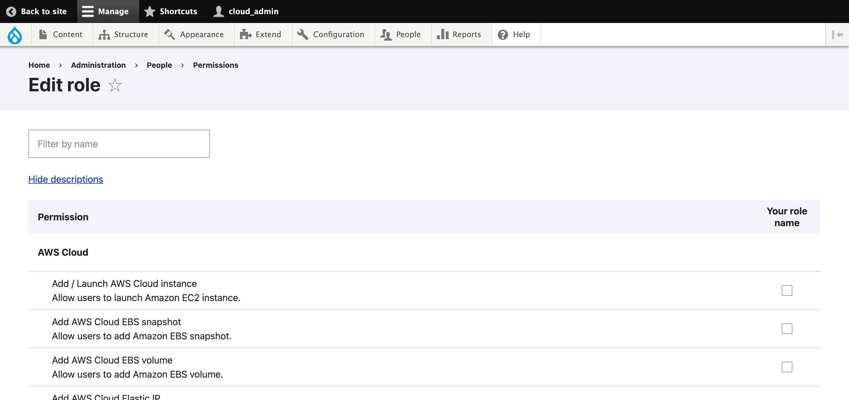Screen dimensions: 849x400
Task: Toggle the Manage hamburger menu icon
Action: pos(88,11)
